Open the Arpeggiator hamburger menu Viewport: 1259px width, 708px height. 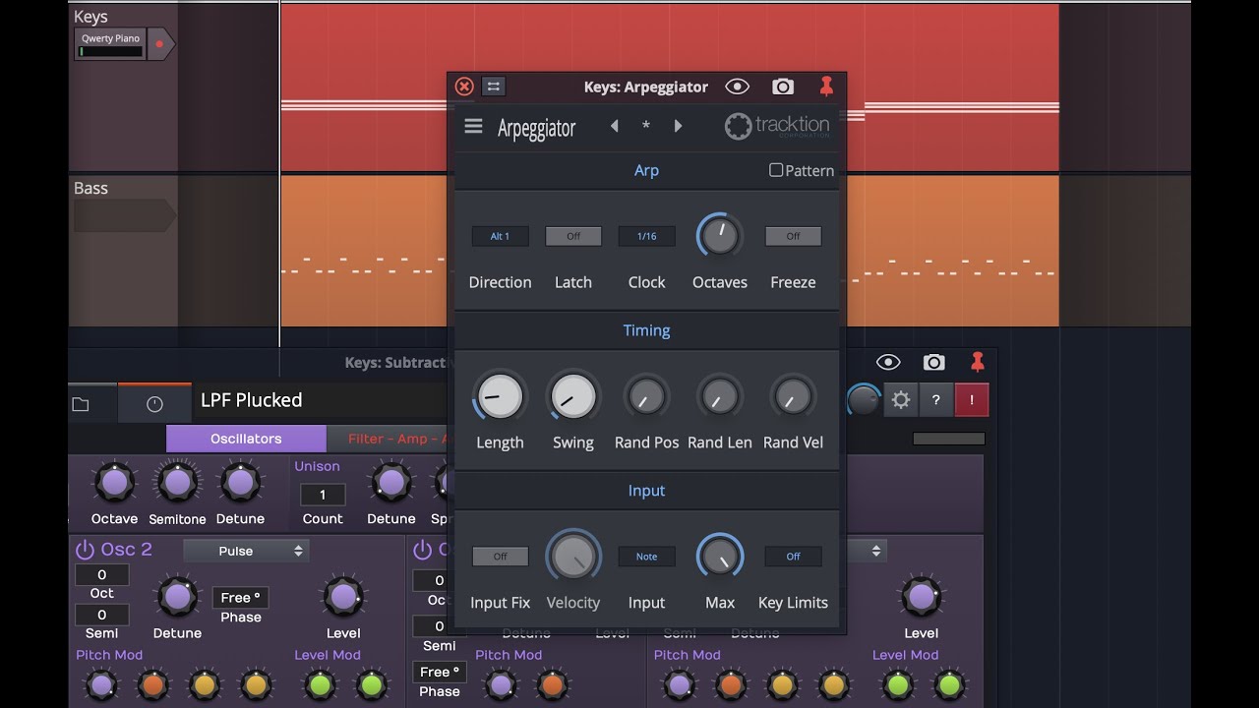click(473, 126)
